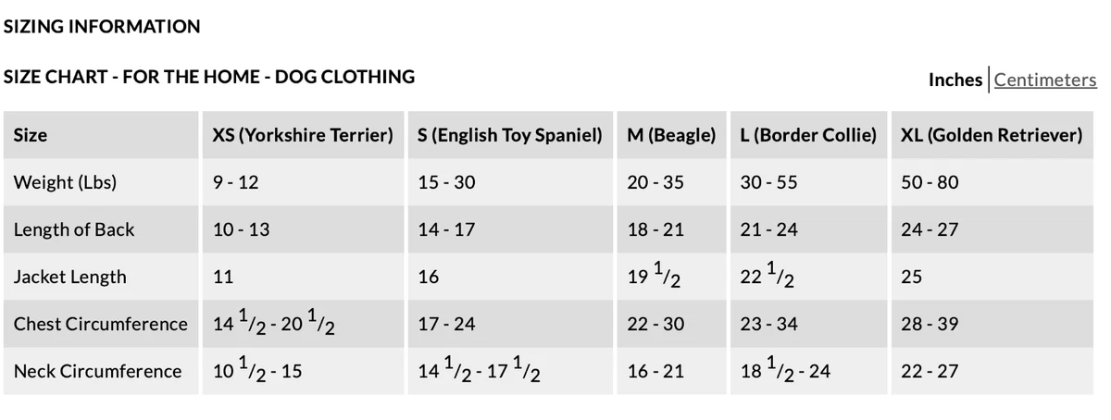Image resolution: width=1111 pixels, height=420 pixels.
Task: Click the Size Chart dog clothing title
Action: tap(209, 77)
